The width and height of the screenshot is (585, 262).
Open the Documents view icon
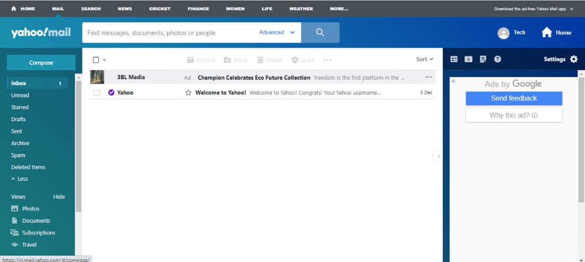[x=14, y=221]
